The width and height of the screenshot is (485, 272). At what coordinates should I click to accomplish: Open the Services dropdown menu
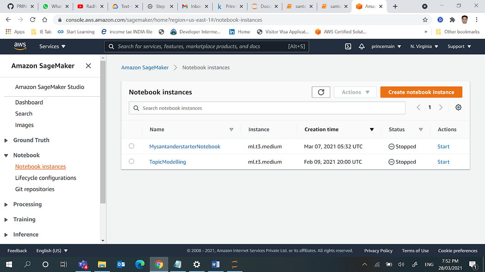(x=52, y=46)
